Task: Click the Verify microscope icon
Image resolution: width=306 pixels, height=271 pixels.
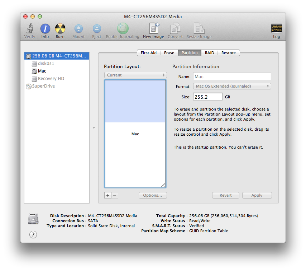Action: 30,29
